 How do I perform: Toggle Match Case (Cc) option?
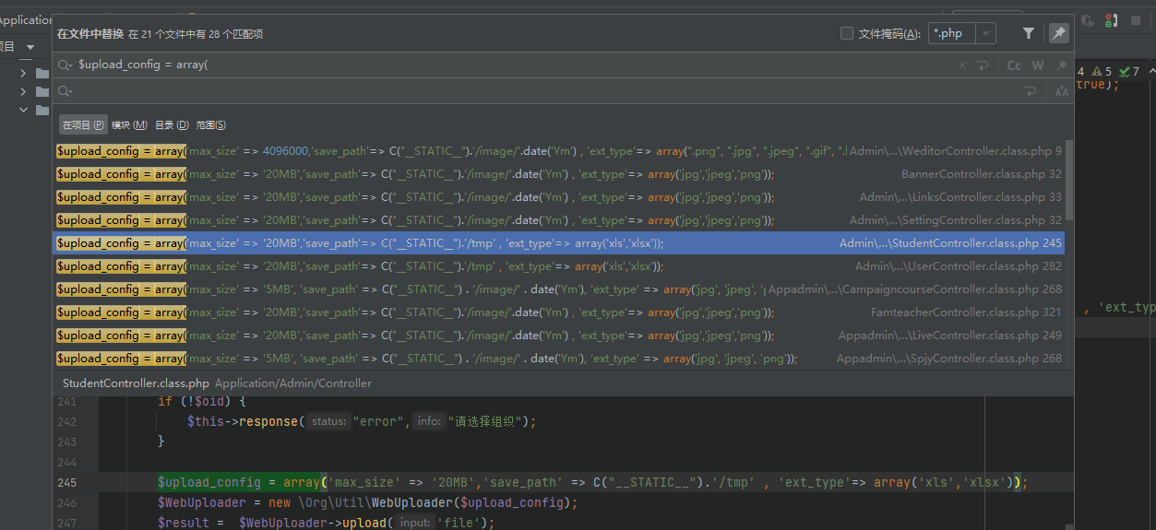(x=1014, y=65)
